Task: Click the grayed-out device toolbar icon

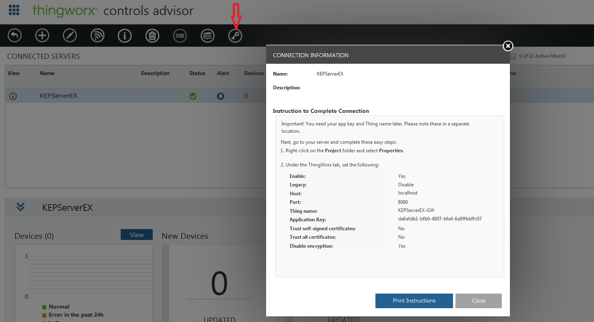Action: pyautogui.click(x=180, y=36)
